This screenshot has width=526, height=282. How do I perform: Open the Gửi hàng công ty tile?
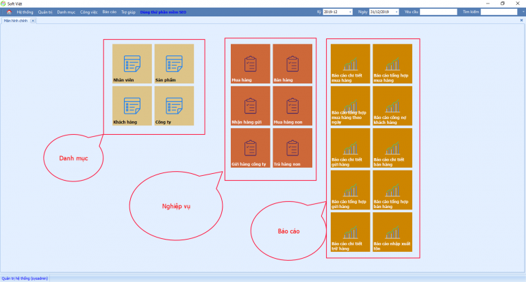pos(250,148)
